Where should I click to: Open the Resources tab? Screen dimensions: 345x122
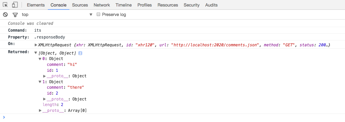coord(168,5)
